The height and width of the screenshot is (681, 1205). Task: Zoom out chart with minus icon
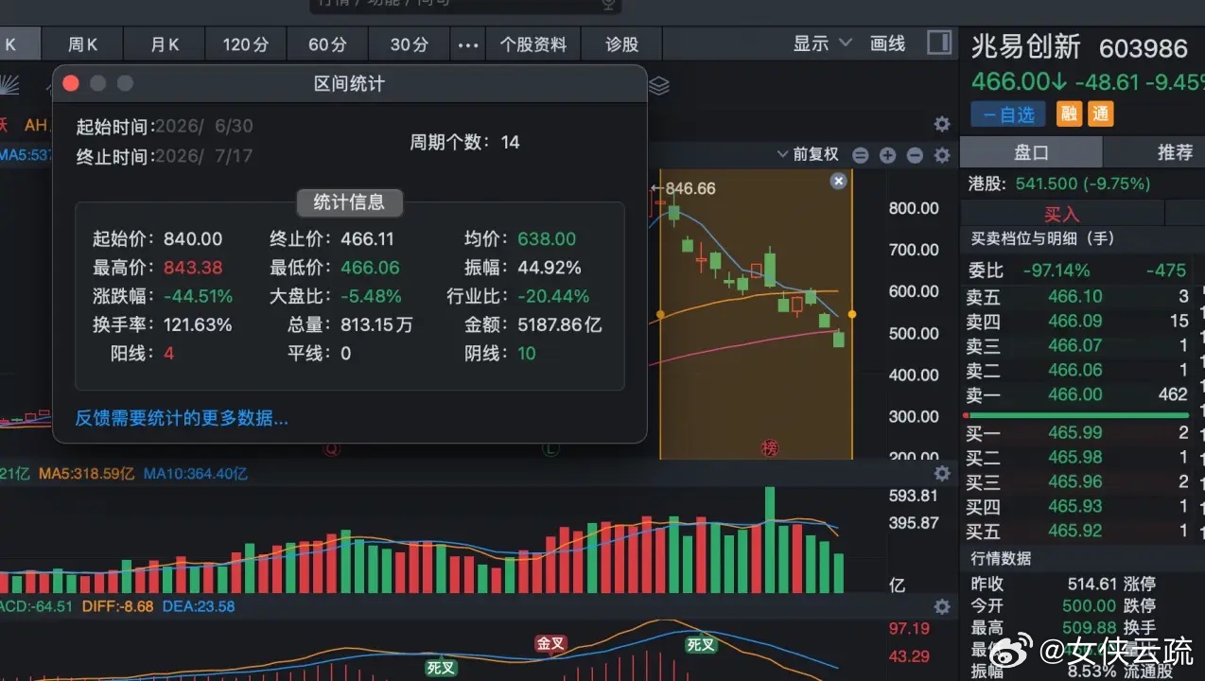[915, 155]
